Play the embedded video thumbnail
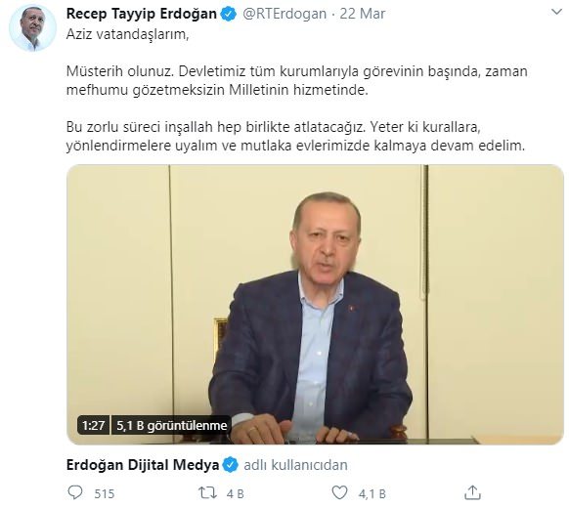This screenshot has width=569, height=508. (315, 305)
